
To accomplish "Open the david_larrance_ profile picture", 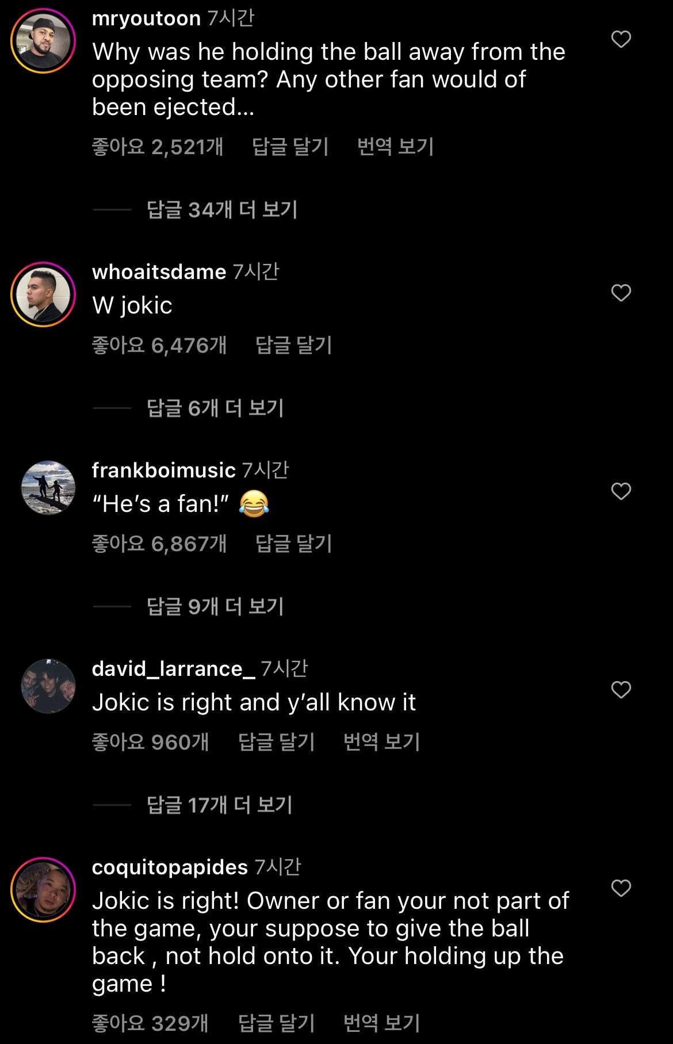I will [x=48, y=686].
